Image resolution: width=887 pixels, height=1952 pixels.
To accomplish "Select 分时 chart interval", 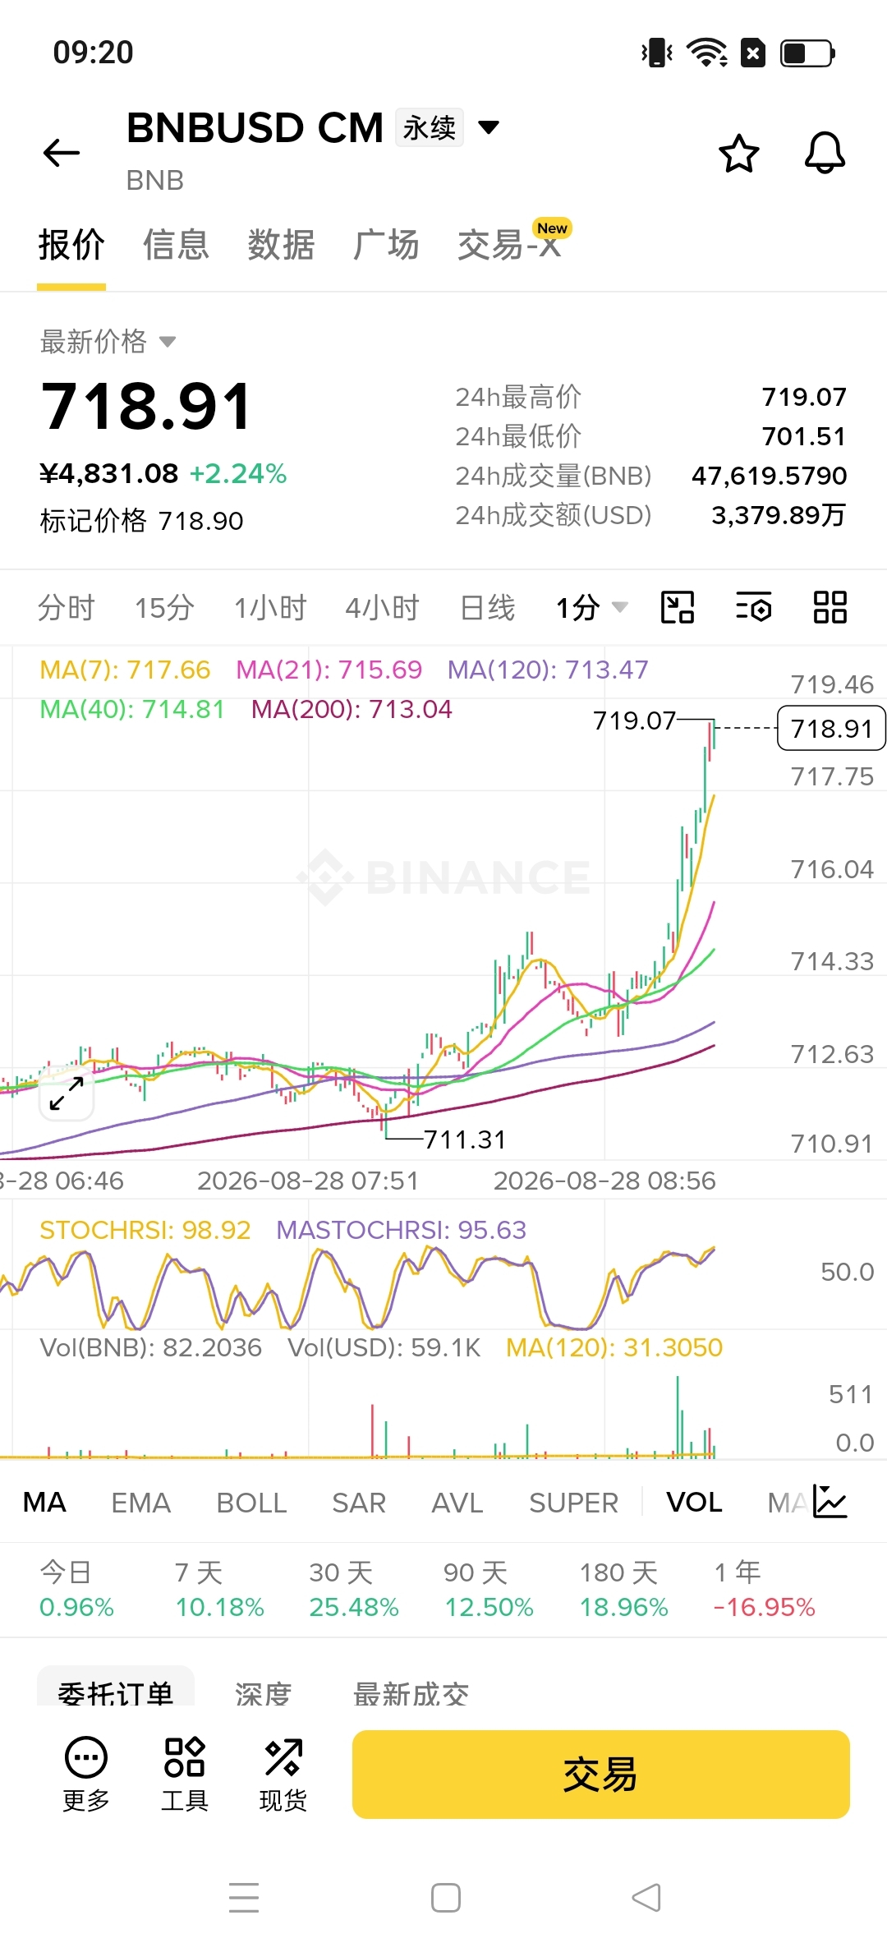I will pos(67,608).
